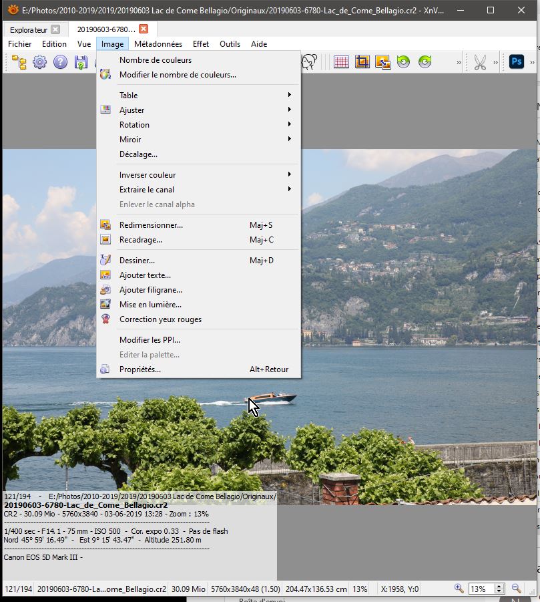The height and width of the screenshot is (602, 540).
Task: Click the blue help question mark icon
Action: [x=61, y=63]
